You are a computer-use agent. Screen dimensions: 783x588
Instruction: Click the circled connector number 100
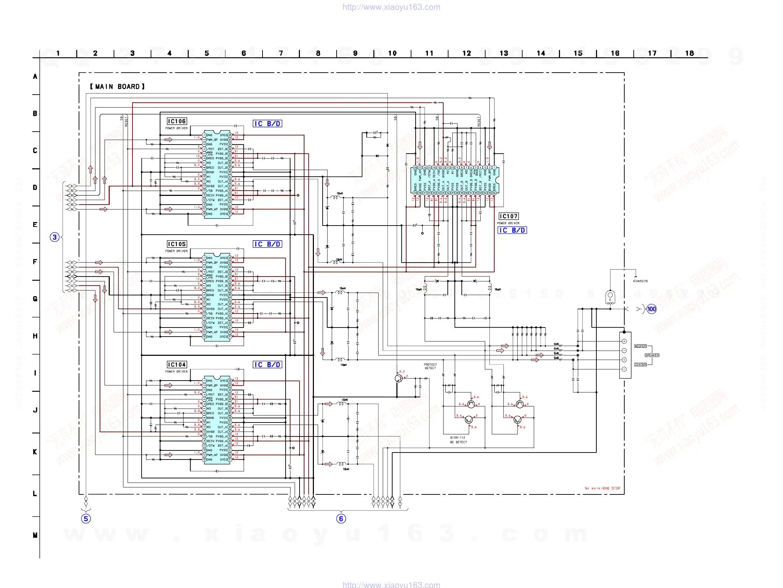click(651, 309)
